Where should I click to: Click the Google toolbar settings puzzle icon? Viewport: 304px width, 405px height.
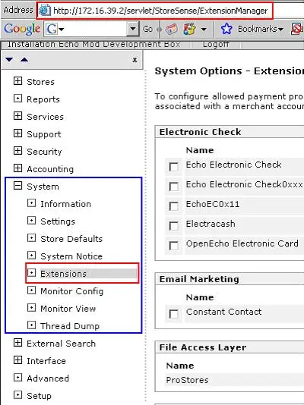click(x=189, y=29)
